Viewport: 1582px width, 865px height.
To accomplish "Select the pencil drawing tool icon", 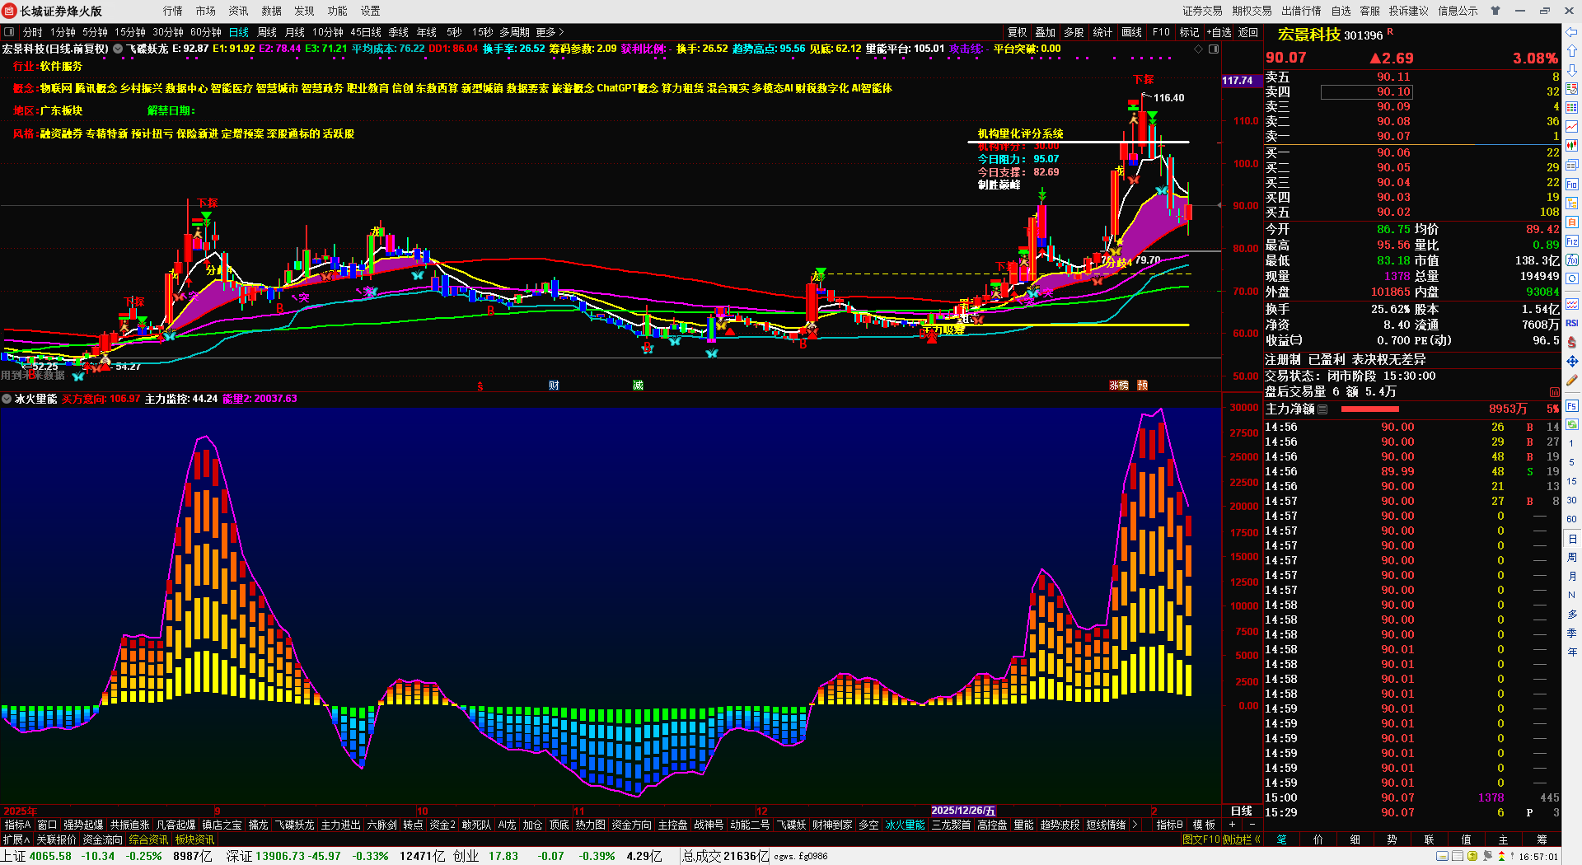I will coord(1572,381).
